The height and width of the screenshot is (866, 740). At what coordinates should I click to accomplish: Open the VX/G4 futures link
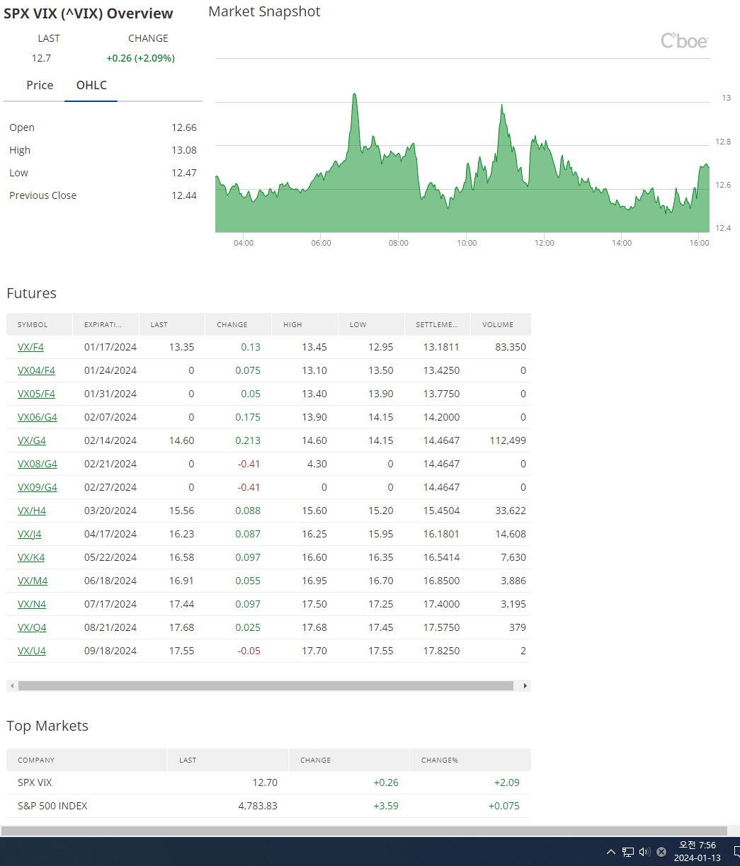pos(32,440)
